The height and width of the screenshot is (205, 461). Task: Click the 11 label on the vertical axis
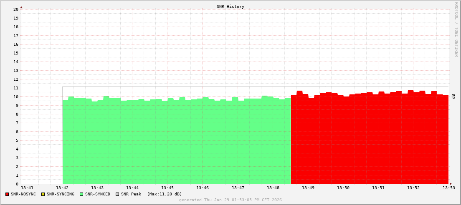point(16,88)
